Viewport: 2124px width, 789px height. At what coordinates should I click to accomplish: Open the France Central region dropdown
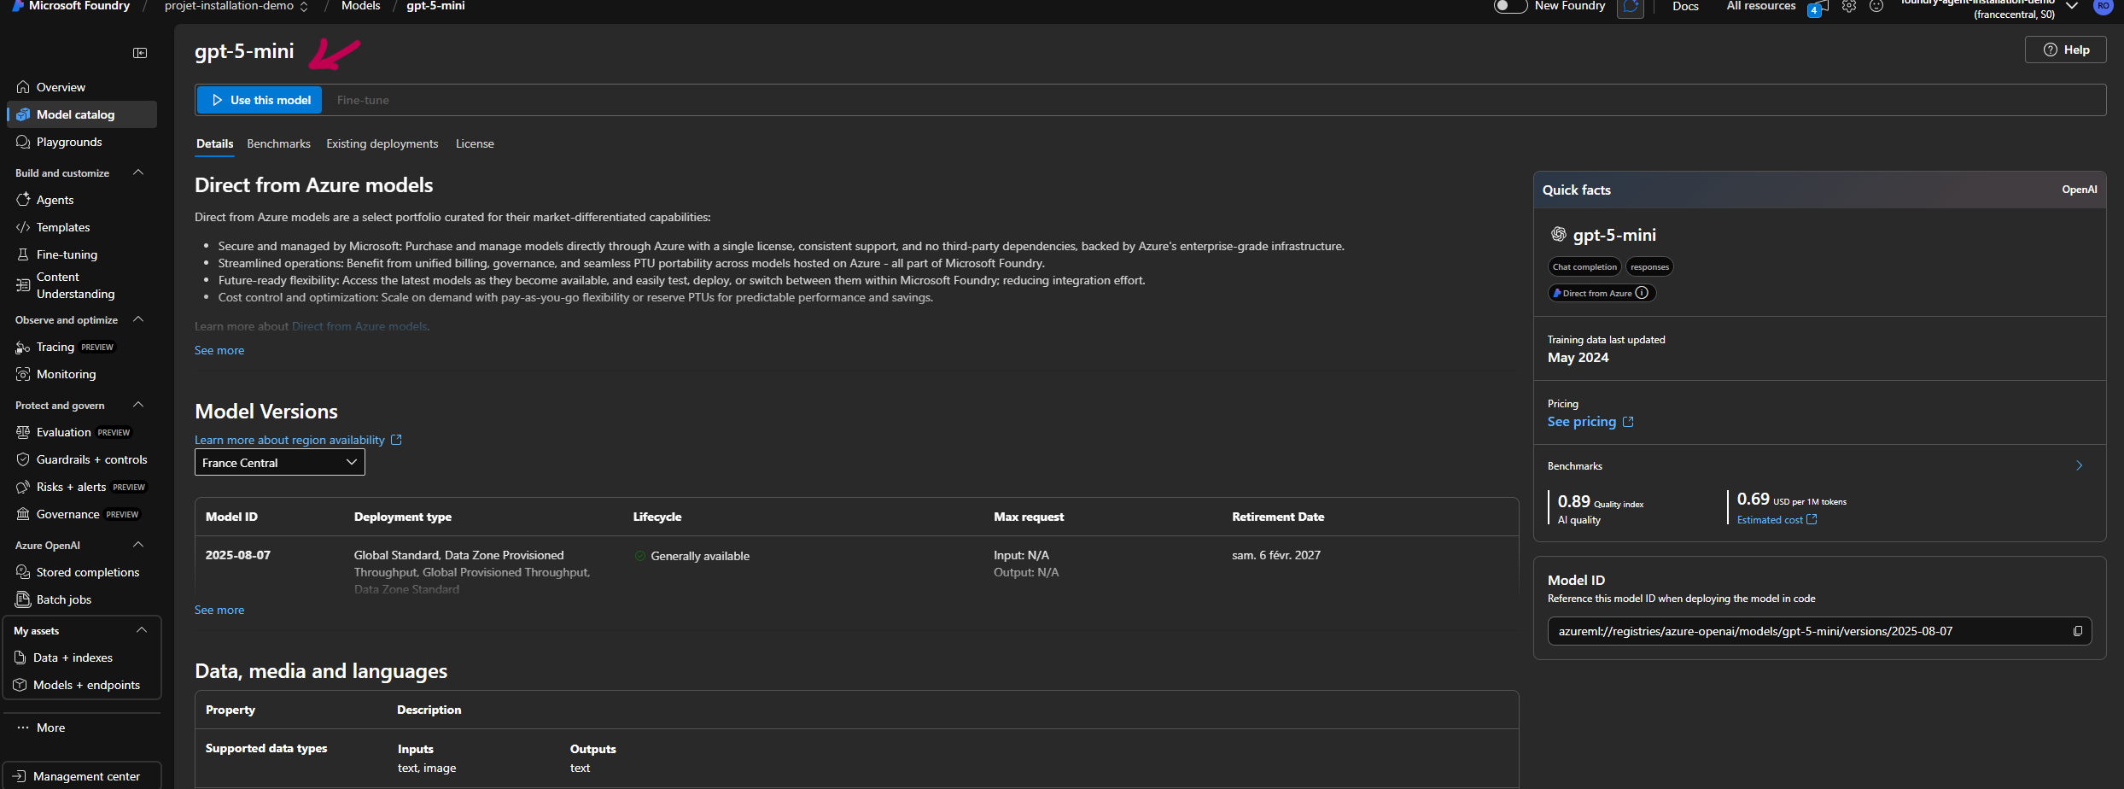[280, 463]
